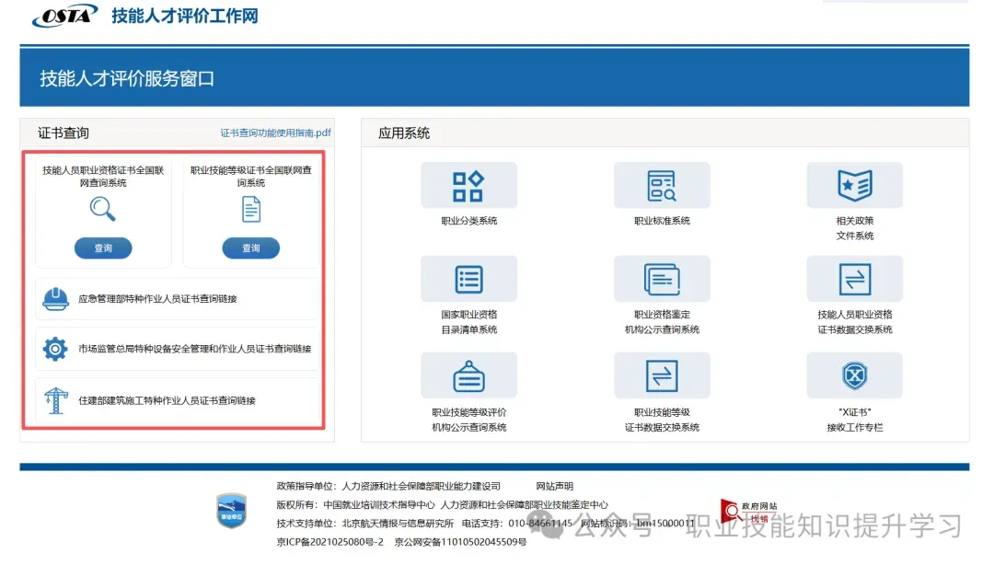
Task: Click the 政府网站找错 badge
Action: [x=748, y=511]
